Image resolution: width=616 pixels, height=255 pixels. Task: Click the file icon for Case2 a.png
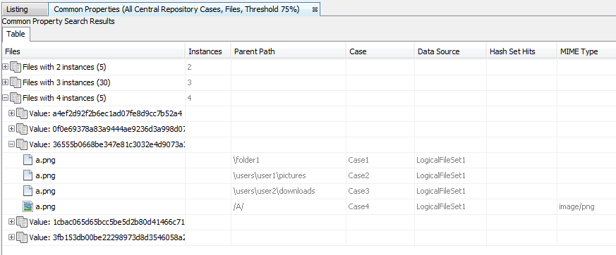click(28, 175)
